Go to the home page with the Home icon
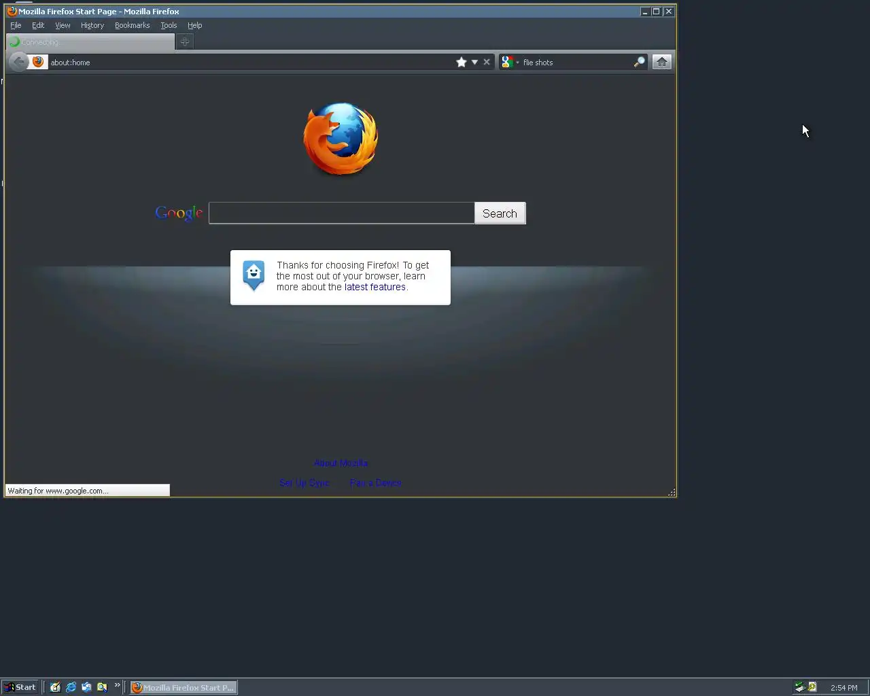Viewport: 870px width, 696px height. click(662, 62)
